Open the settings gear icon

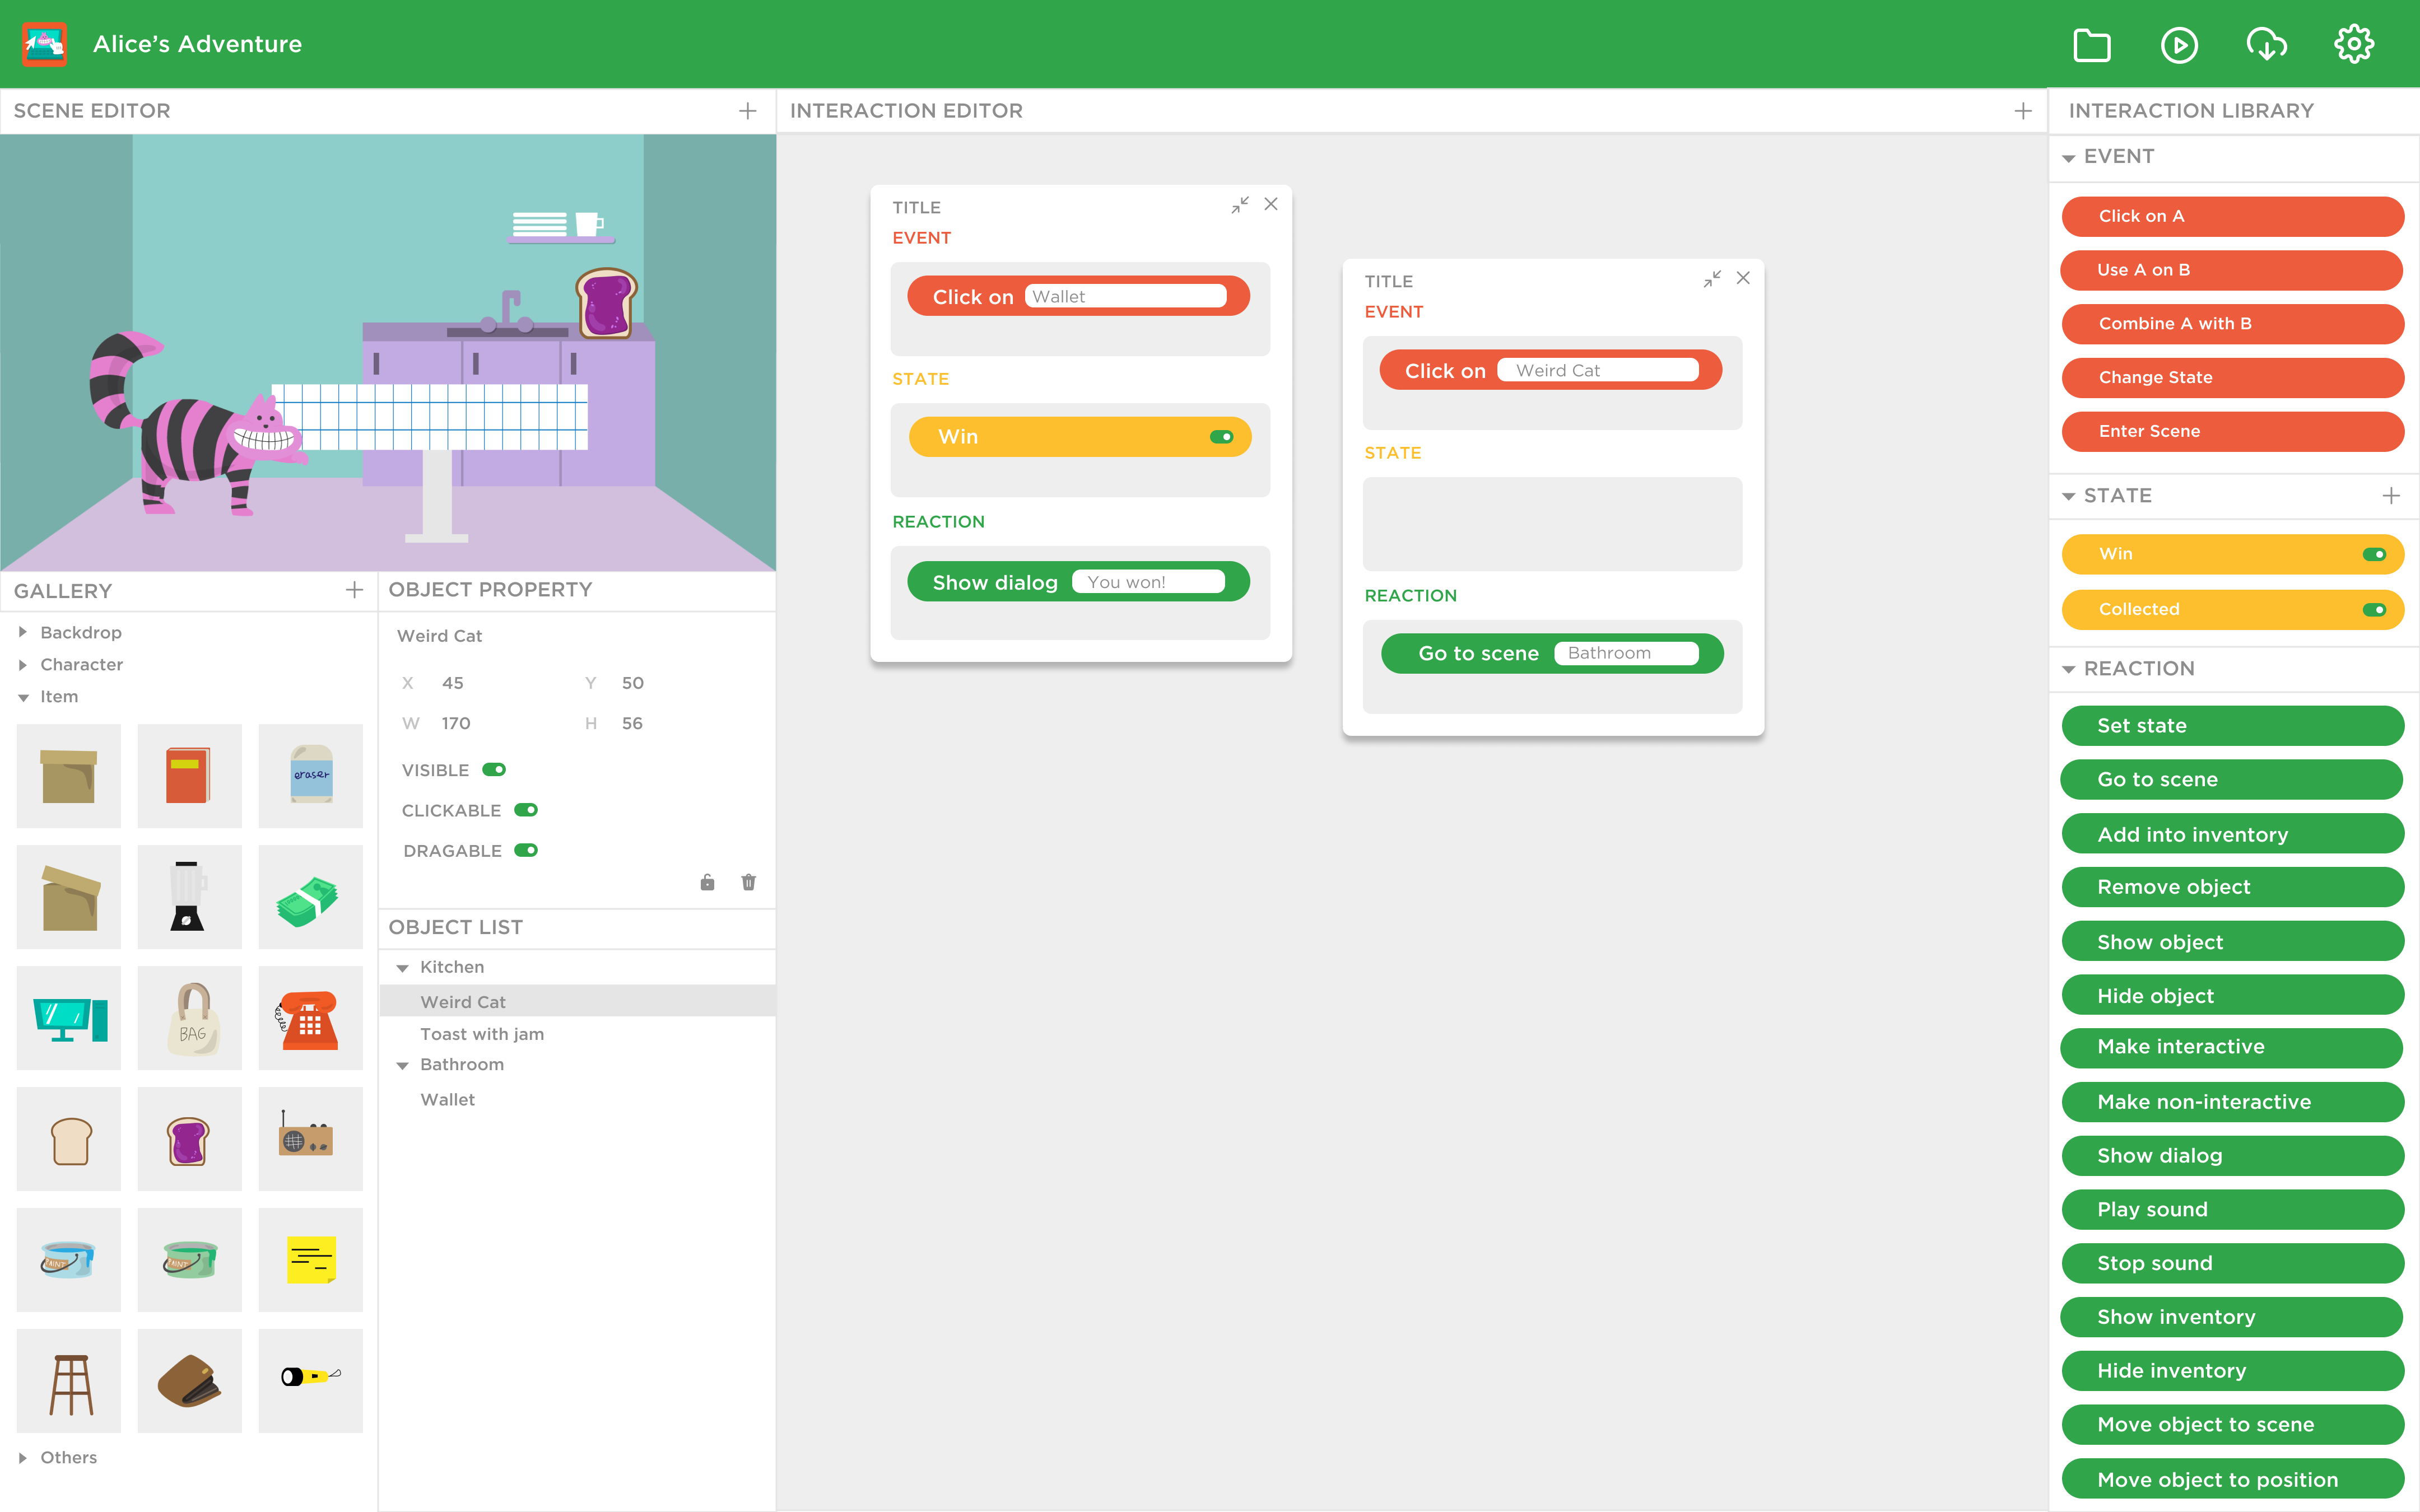pos(2354,44)
